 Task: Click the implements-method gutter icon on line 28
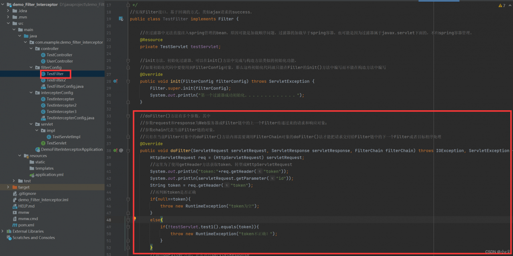point(115,81)
